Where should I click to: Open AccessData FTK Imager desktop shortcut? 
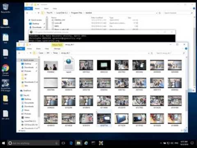[5, 85]
